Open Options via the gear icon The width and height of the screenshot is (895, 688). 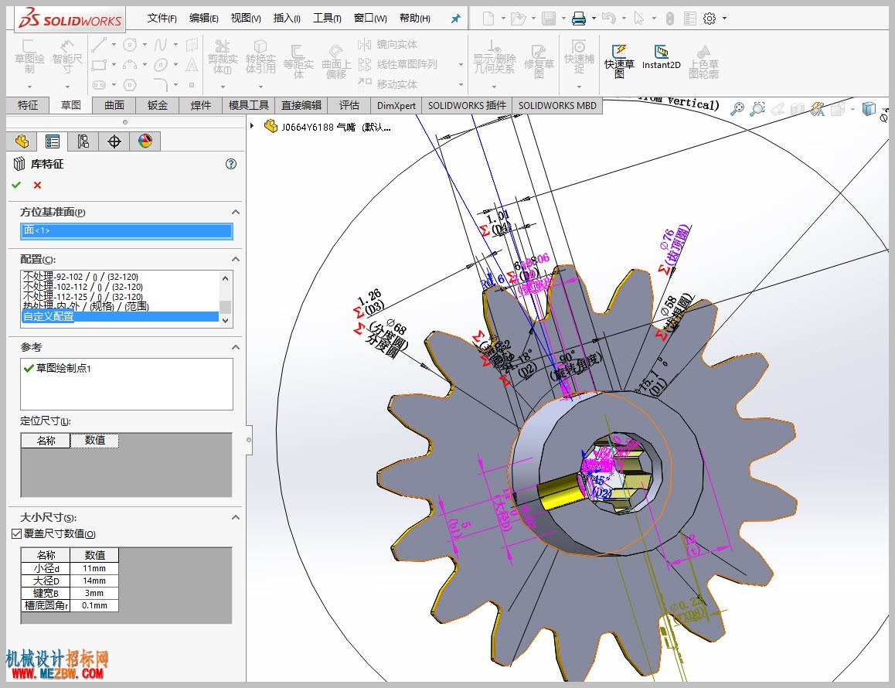(710, 19)
